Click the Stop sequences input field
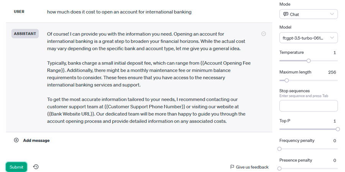Screen dimensions: 345x172 click(x=309, y=106)
